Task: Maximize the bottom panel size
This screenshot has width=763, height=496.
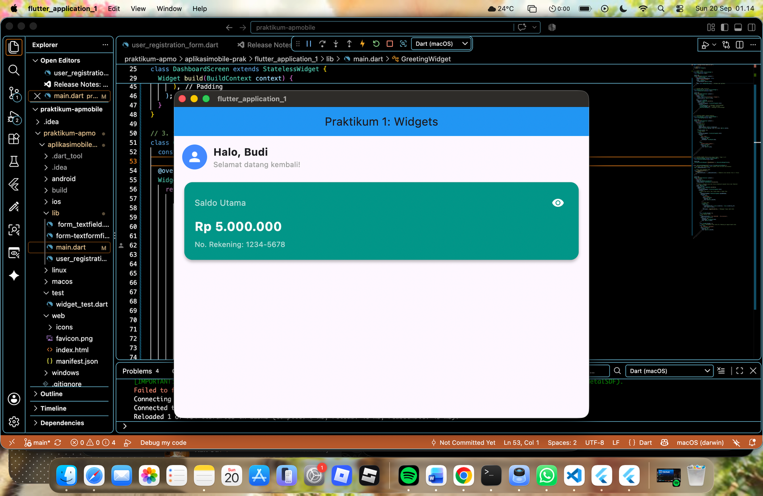Action: (740, 371)
